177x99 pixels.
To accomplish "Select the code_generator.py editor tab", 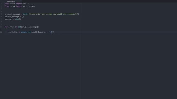I will click(x=11, y=1).
